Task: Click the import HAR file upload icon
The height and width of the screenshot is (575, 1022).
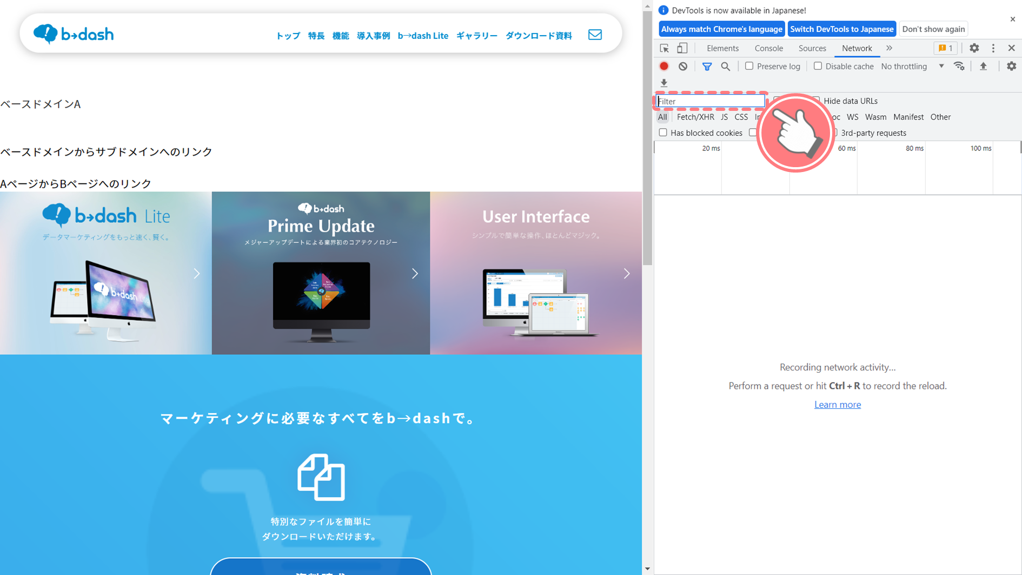Action: (984, 66)
